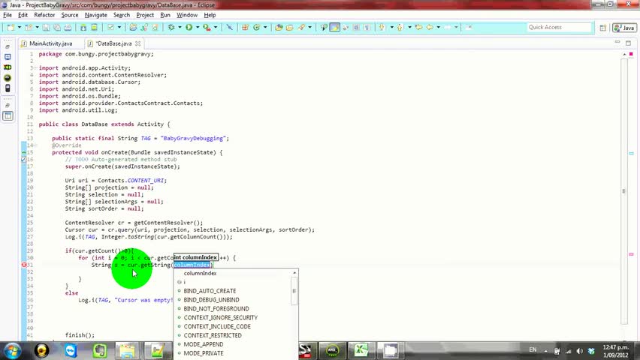Click the Previous Annotation arrow icon
This screenshot has height=360, width=640.
(400, 27)
